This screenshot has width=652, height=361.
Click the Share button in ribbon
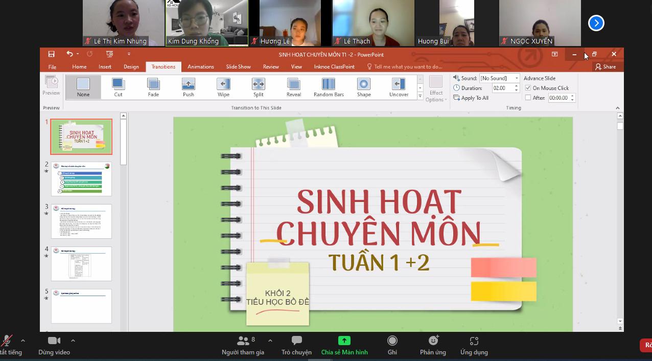click(x=606, y=66)
